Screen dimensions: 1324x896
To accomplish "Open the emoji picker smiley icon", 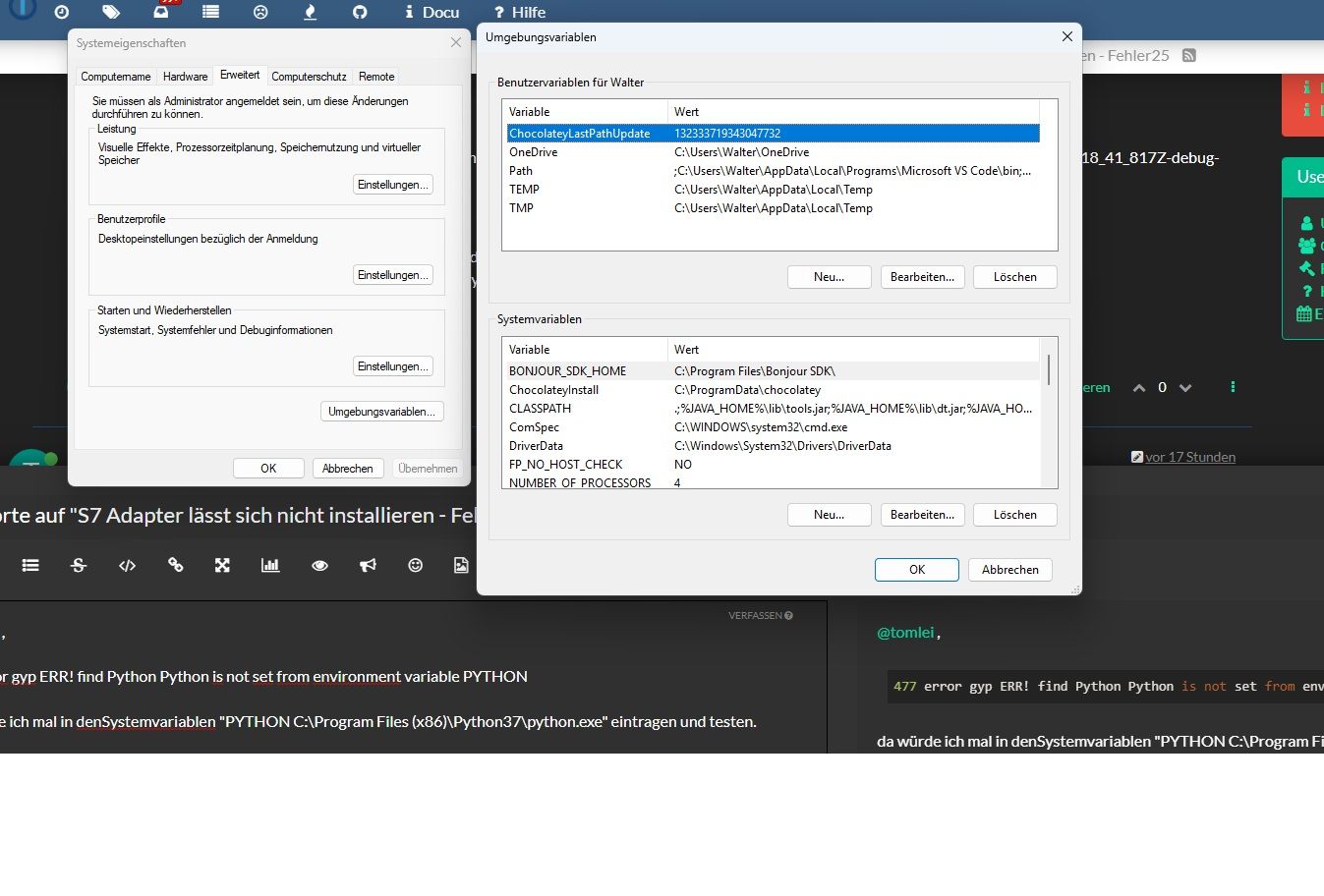I will point(416,565).
